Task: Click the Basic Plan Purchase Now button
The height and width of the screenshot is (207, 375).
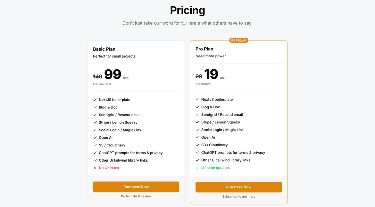Action: coord(136,187)
